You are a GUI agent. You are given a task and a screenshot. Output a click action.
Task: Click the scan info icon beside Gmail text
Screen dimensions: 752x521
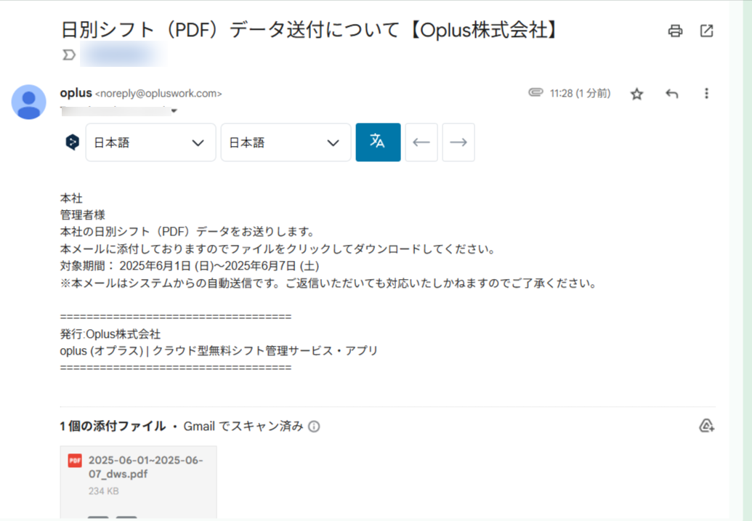pyautogui.click(x=314, y=427)
